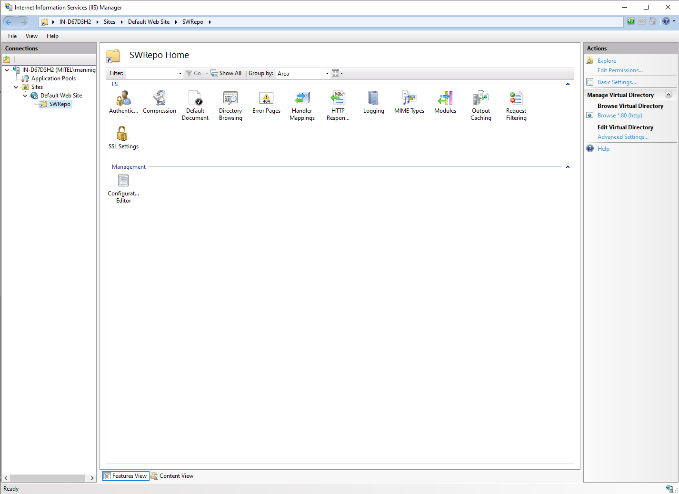Collapse the Management section

(x=568, y=167)
